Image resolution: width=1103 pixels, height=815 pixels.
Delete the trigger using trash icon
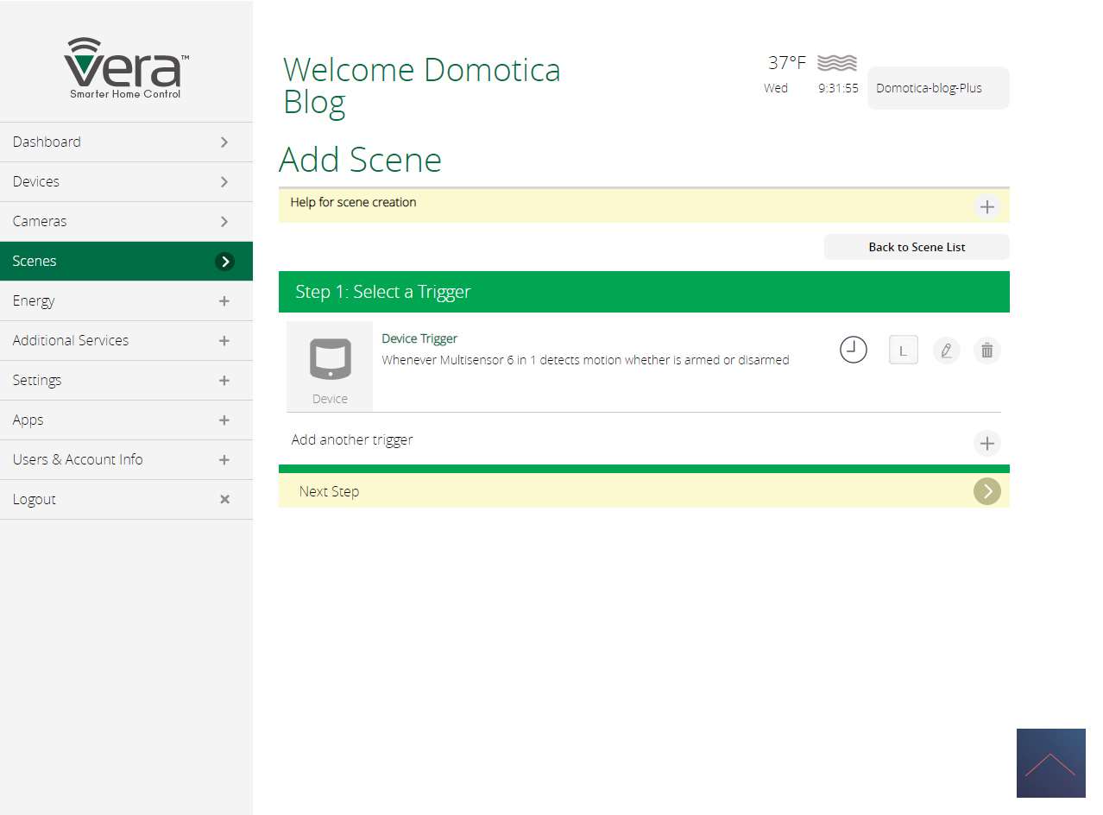pos(987,351)
